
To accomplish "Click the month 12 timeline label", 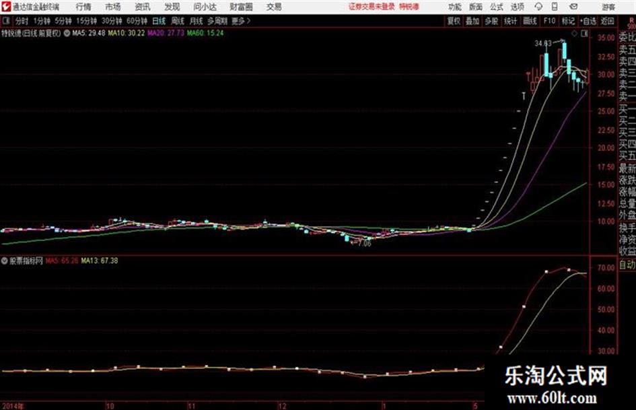I will coord(281,405).
